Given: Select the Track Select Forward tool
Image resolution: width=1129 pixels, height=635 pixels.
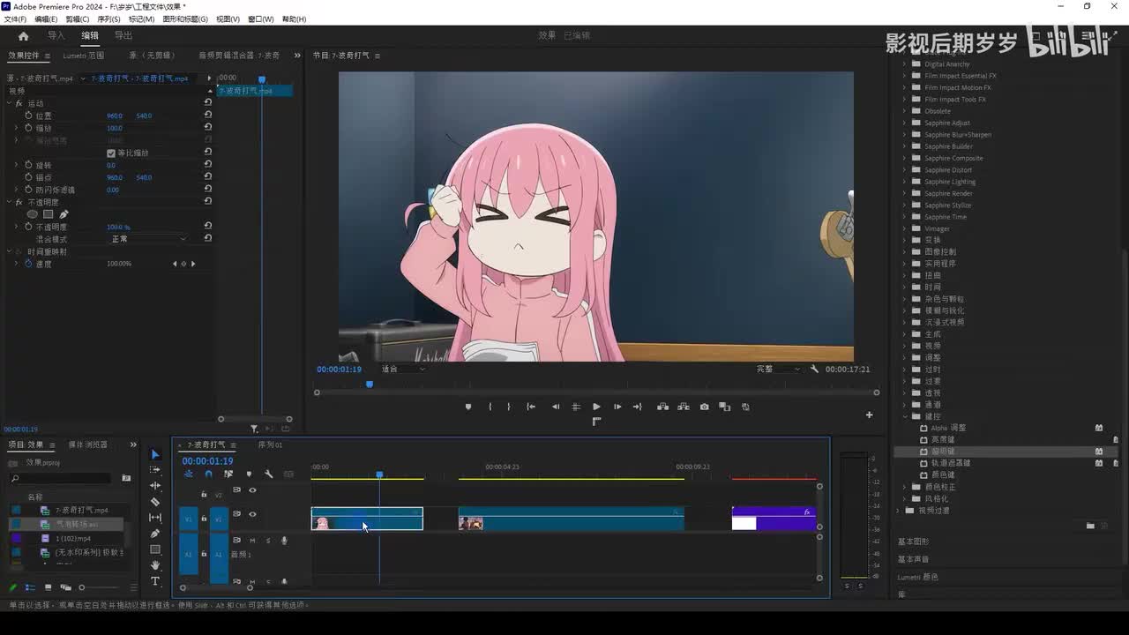Looking at the screenshot, I should 155,470.
